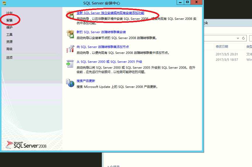Click 从 SQL Server 2000 或 2005 升级 link
This screenshot has width=252, height=167.
109,62
